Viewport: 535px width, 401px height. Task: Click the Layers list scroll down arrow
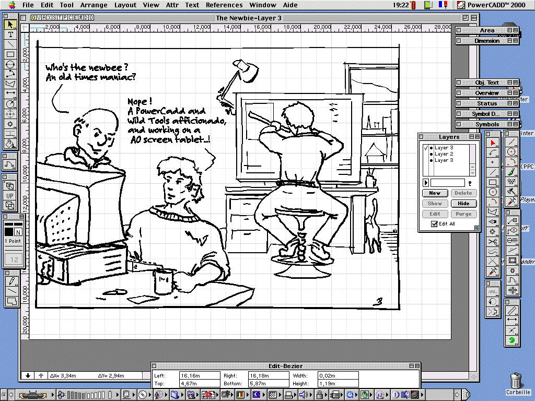pyautogui.click(x=472, y=173)
